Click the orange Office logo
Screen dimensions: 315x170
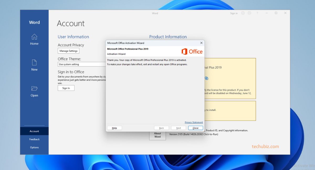(x=192, y=52)
